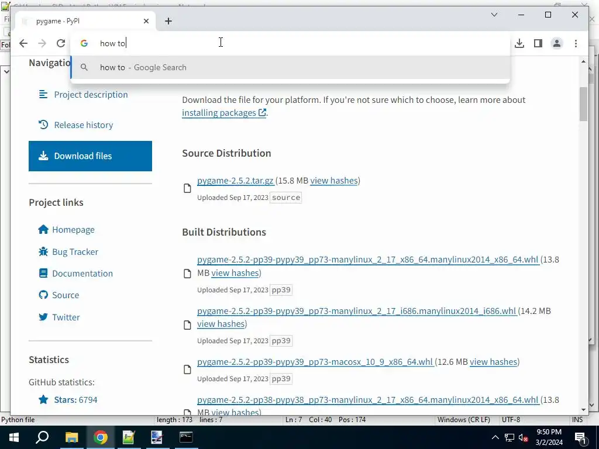
Task: Click the Google logo in omnibox
Action: click(84, 43)
